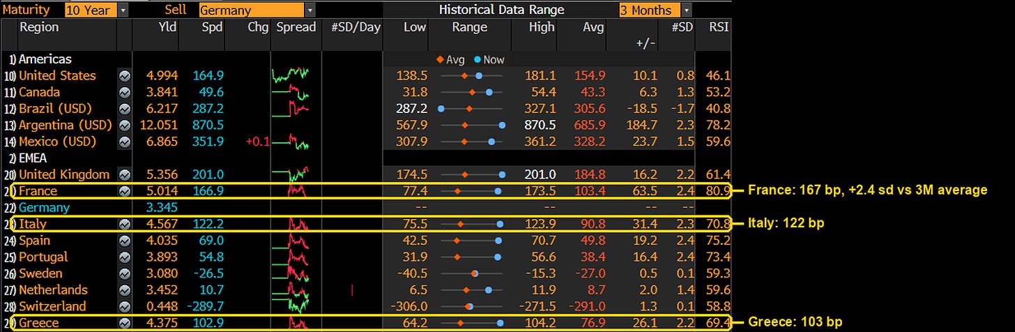Open the Brazil (USD) region link

pos(55,109)
